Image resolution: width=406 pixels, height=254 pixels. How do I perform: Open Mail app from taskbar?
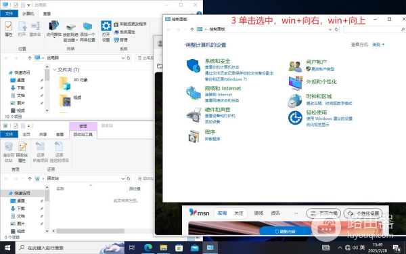point(194,248)
